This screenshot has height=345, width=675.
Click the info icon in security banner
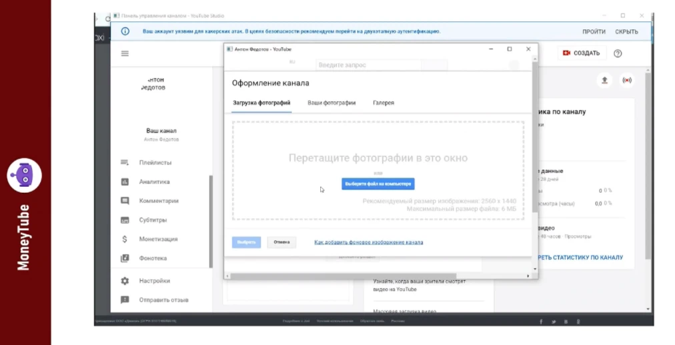(x=125, y=31)
